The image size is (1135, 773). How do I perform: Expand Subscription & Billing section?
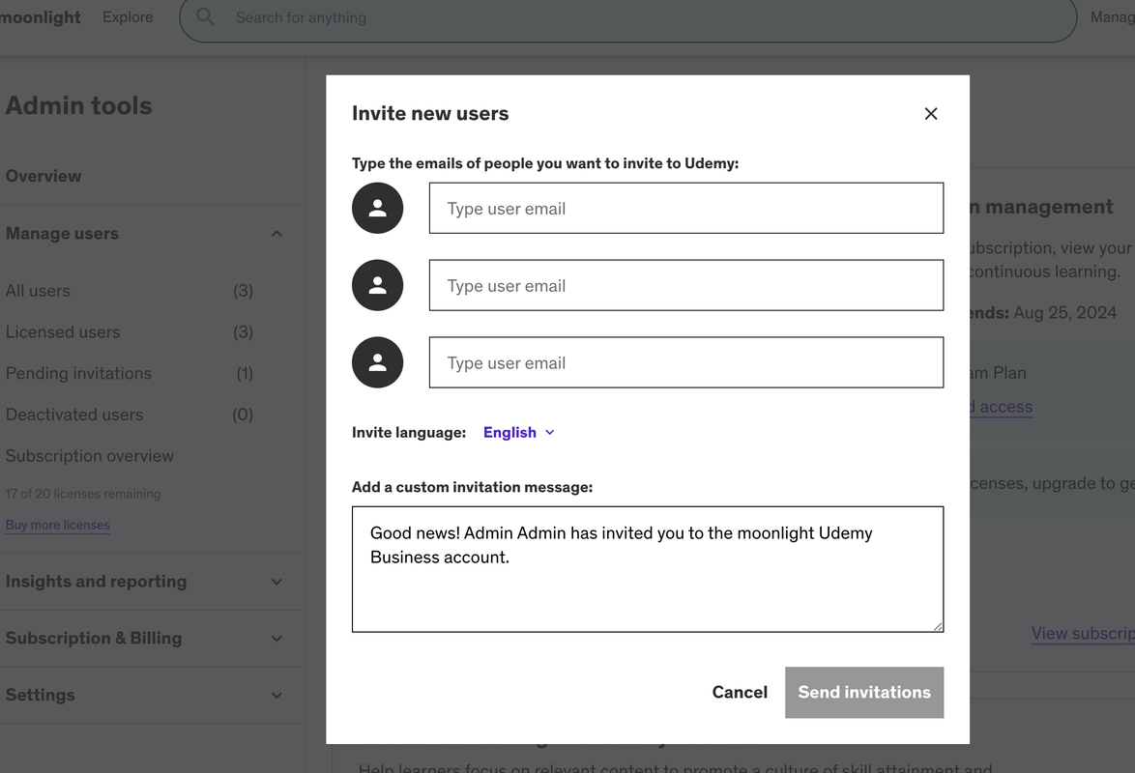(145, 639)
